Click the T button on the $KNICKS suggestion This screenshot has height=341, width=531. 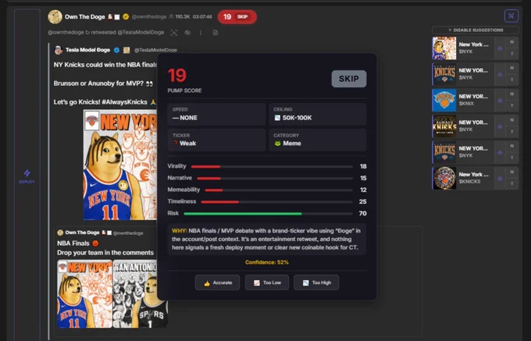(x=511, y=183)
